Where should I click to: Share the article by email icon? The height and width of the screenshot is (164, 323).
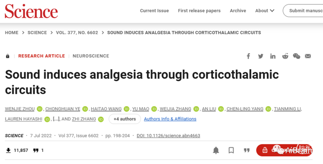click(x=308, y=56)
